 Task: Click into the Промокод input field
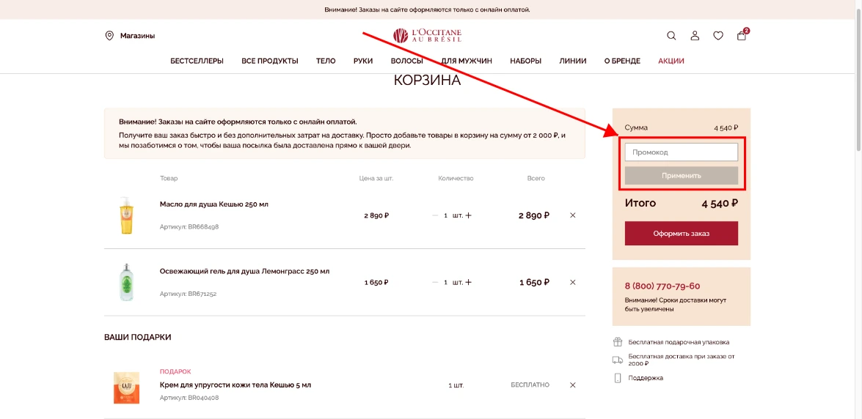pos(681,152)
